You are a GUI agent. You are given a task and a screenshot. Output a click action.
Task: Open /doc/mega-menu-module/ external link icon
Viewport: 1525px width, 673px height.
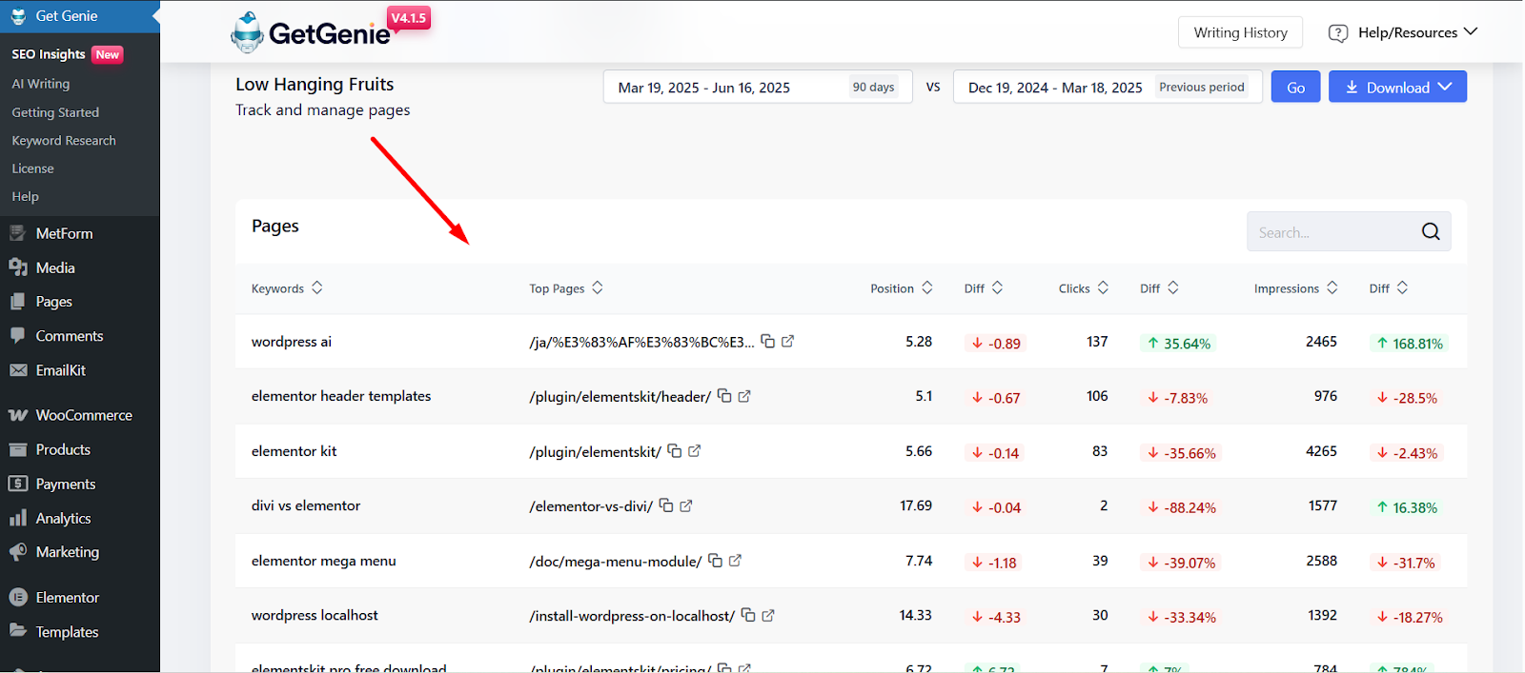click(x=735, y=561)
